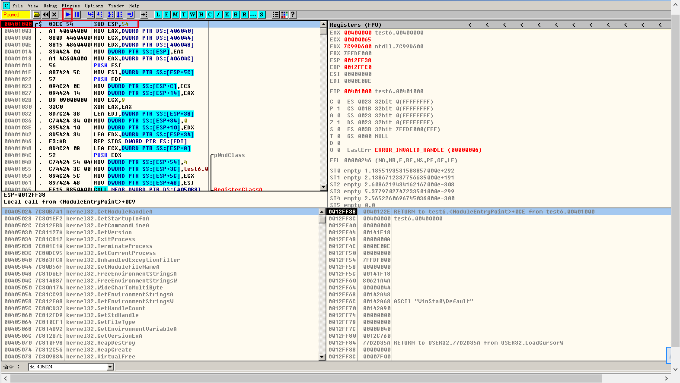Click the question mark help icon
This screenshot has height=383, width=680.
[293, 15]
